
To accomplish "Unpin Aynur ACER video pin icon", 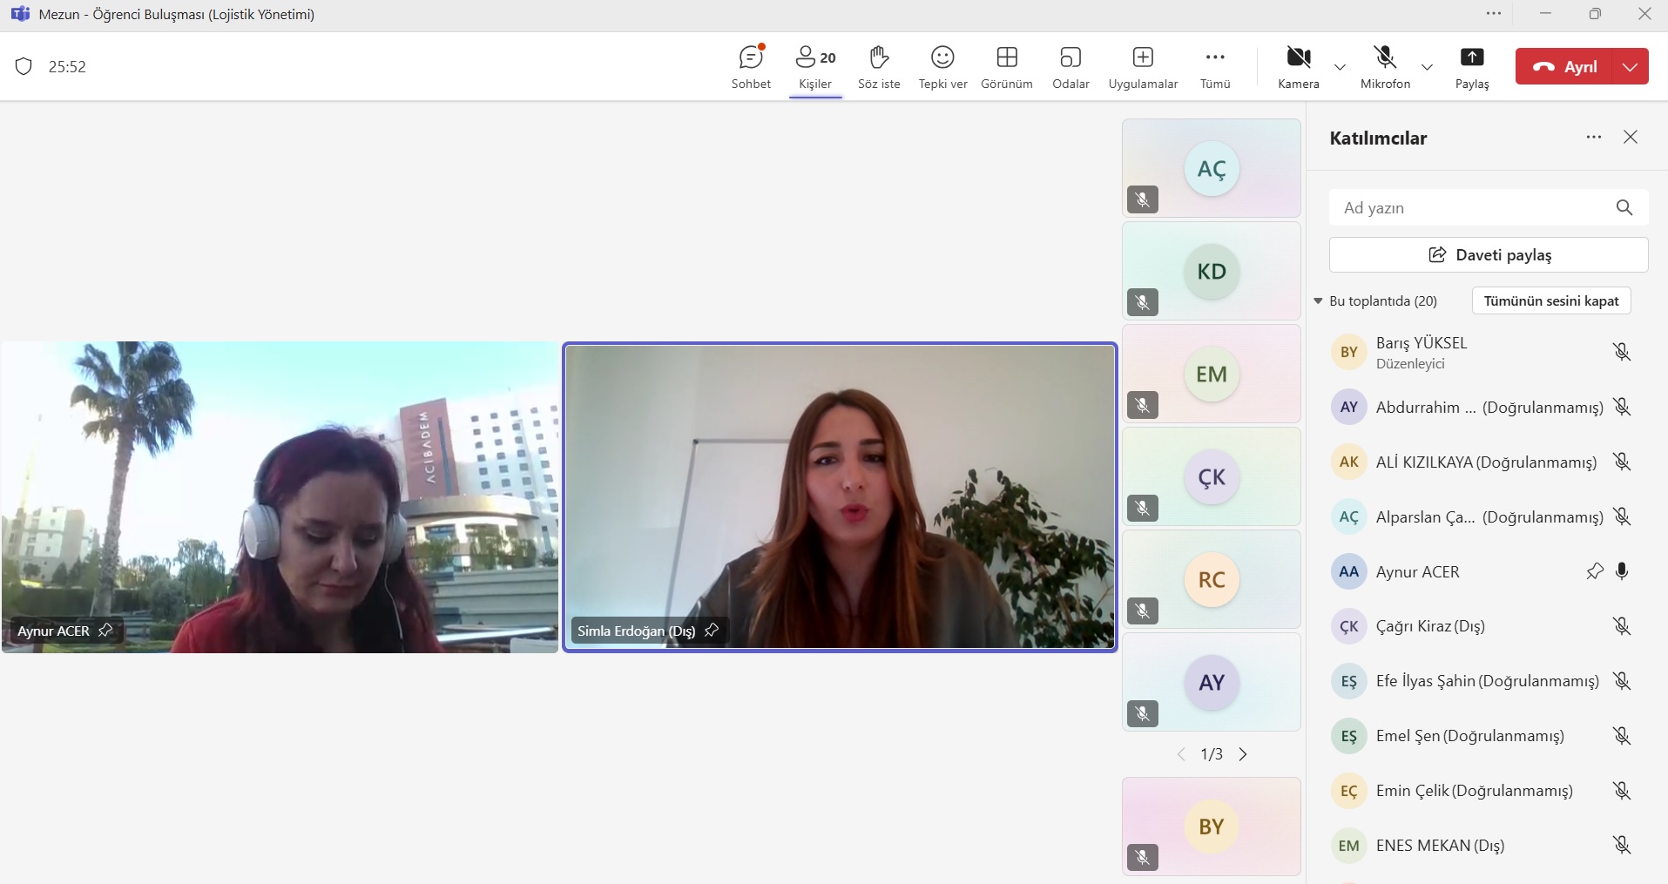I will [105, 630].
